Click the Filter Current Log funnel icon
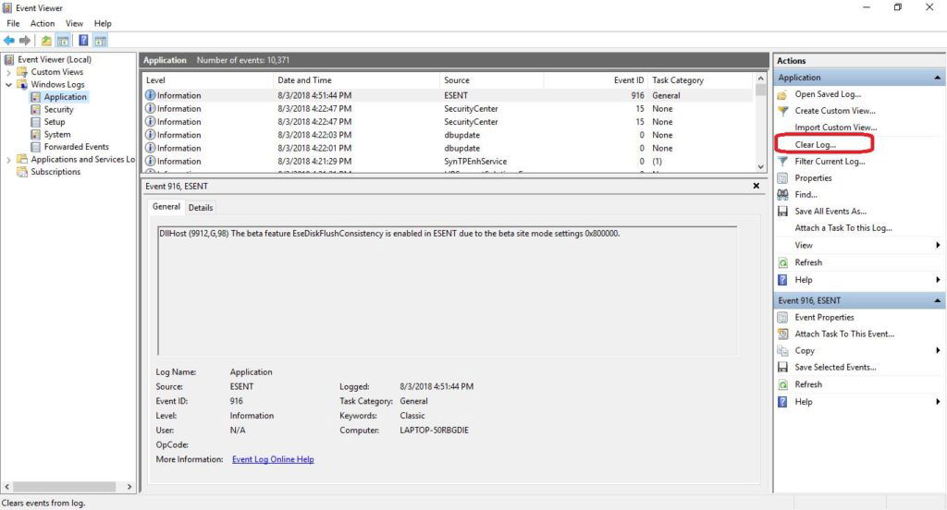This screenshot has height=510, width=947. (782, 161)
